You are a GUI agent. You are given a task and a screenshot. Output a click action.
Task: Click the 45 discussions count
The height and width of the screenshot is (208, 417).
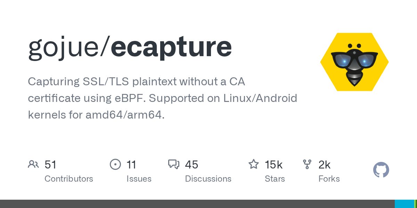tap(191, 164)
